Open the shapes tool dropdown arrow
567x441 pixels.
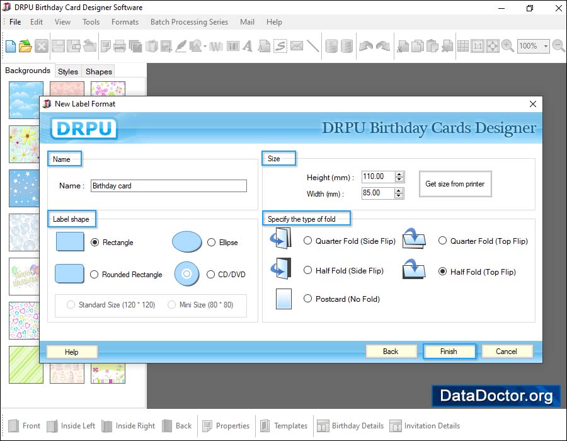click(x=205, y=47)
